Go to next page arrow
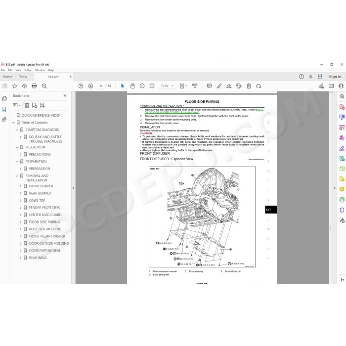346x346 pixels. pos(90,86)
